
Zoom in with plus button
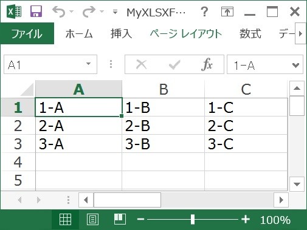(x=246, y=219)
